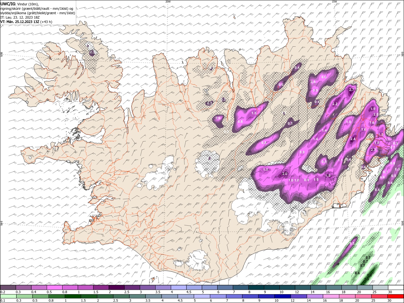Select the dark plum 0.2–0.3 snow legend swatch
Image resolution: width=404 pixels, height=303 pixels.
[8, 287]
